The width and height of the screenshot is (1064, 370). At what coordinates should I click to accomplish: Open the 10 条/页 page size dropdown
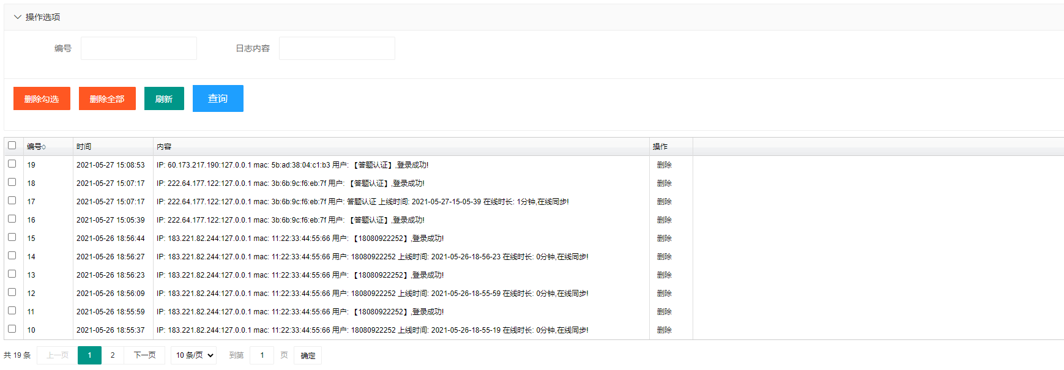tap(193, 355)
